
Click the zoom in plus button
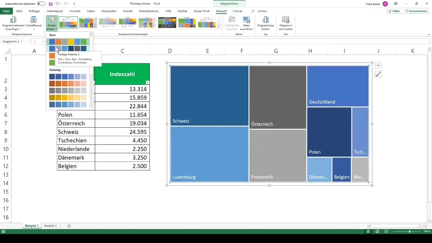(x=420, y=232)
